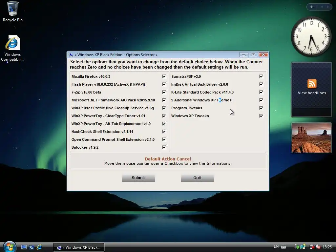Uncheck 9 Additional Windows XP Themes checkbox
Viewport: 336px width, 252px height.
[261, 100]
